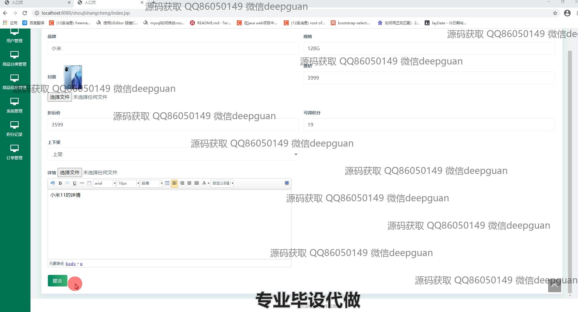Image resolution: width=578 pixels, height=312 pixels.
Task: Switch to the first 入口页 browser tab
Action: (37, 3)
